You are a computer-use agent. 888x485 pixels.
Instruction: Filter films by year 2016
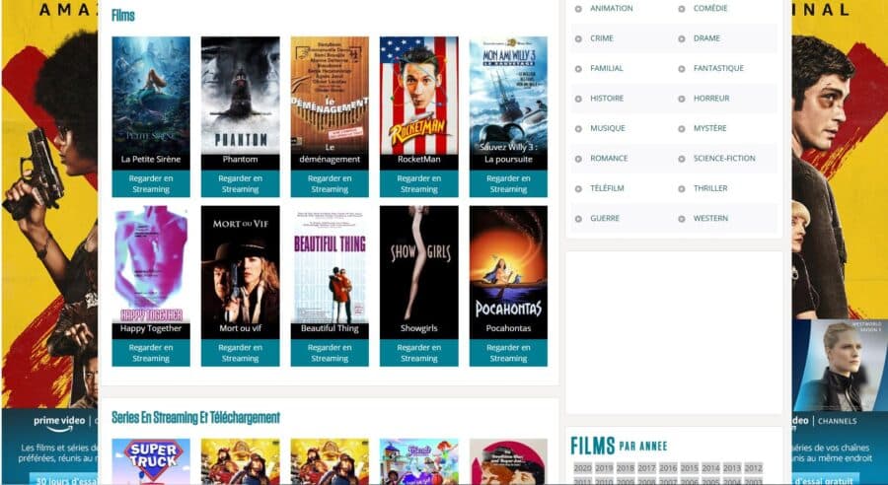coord(668,468)
